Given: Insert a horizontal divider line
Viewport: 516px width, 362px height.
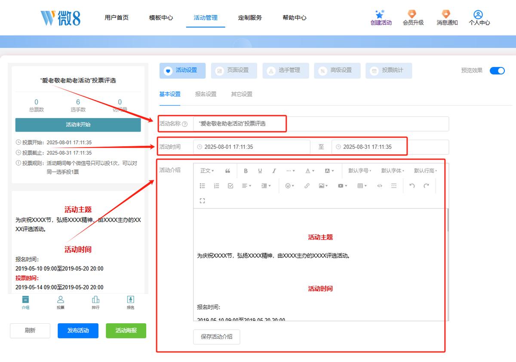Looking at the screenshot, I should [394, 186].
